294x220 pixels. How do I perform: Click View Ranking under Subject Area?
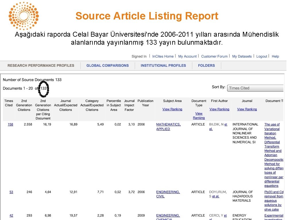pos(172,109)
